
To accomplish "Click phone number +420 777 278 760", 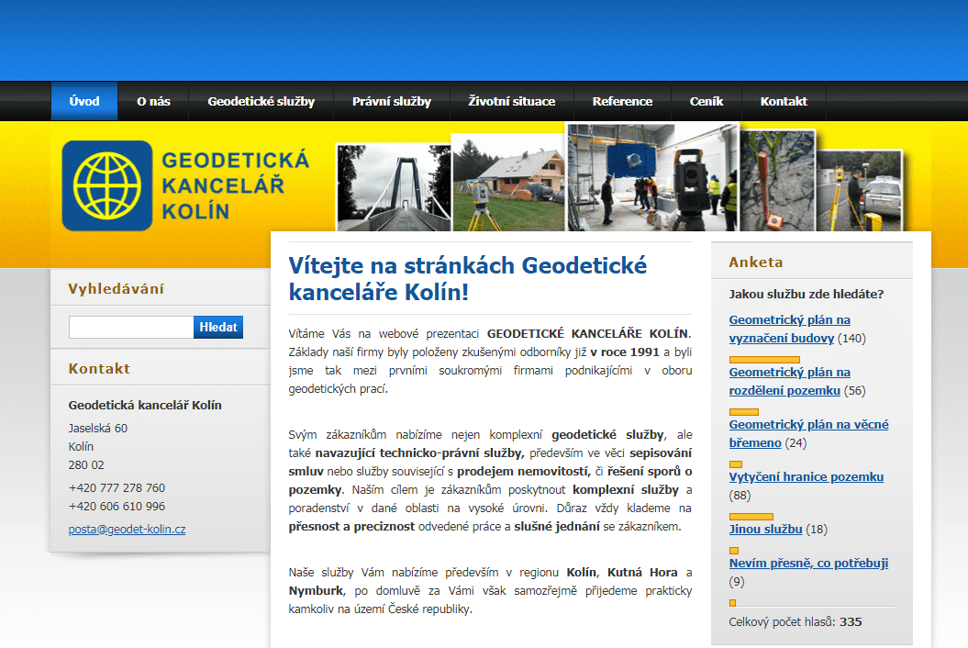I will 117,488.
